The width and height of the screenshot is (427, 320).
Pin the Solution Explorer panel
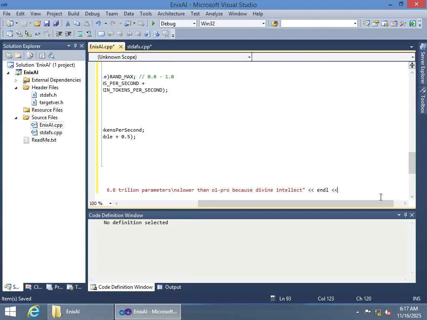pyautogui.click(x=75, y=46)
